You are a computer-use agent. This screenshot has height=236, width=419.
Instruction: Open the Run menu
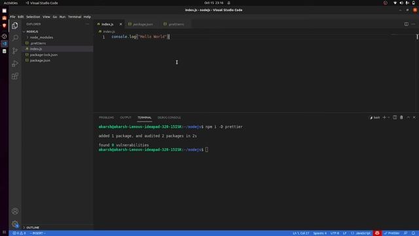[x=62, y=16]
